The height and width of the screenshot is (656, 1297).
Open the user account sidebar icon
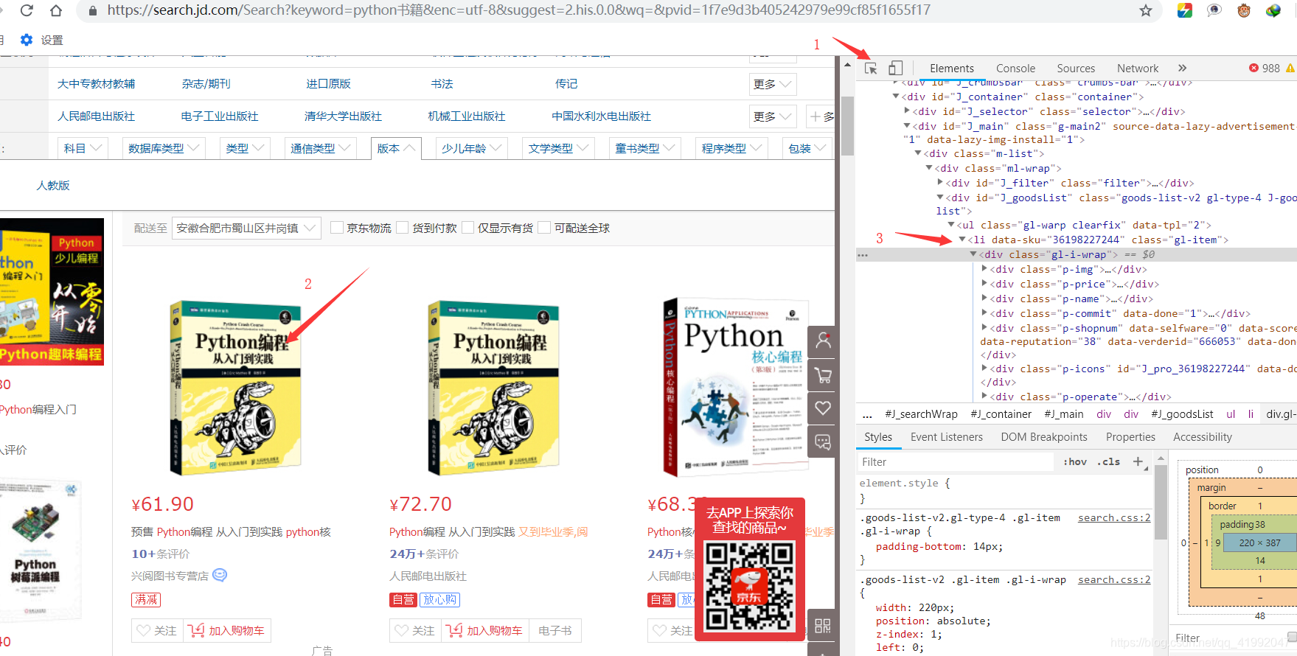[823, 341]
